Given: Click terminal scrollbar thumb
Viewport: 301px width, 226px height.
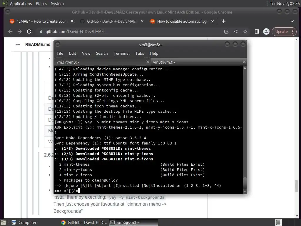Looking at the screenshot, I should pyautogui.click(x=245, y=183).
